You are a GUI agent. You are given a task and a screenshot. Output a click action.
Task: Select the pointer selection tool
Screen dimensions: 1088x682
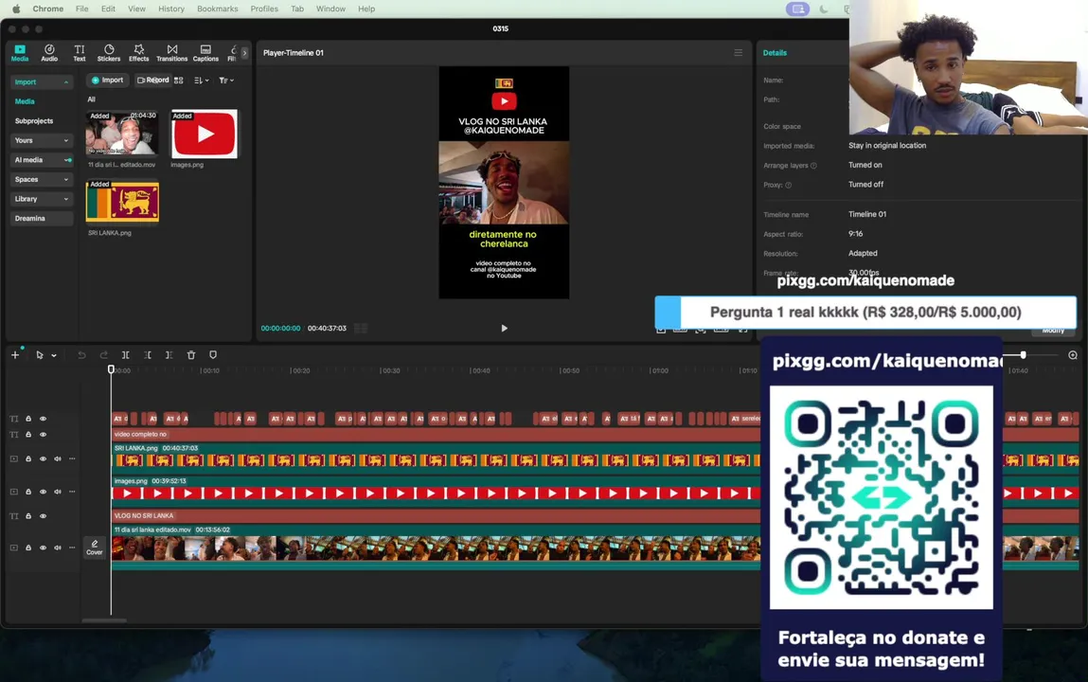coord(40,354)
